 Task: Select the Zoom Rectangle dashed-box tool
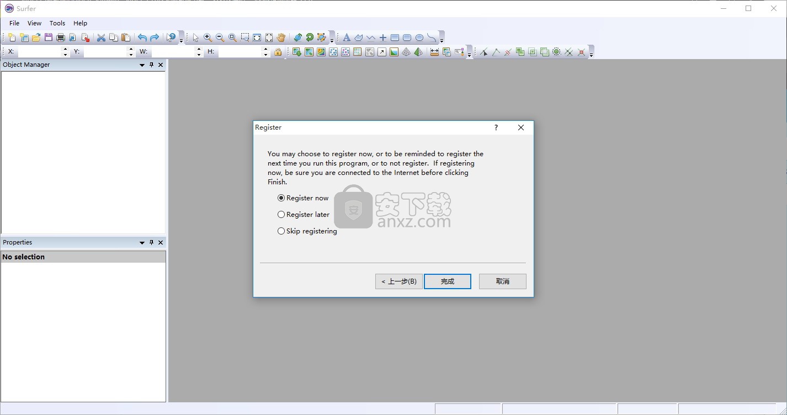(245, 38)
